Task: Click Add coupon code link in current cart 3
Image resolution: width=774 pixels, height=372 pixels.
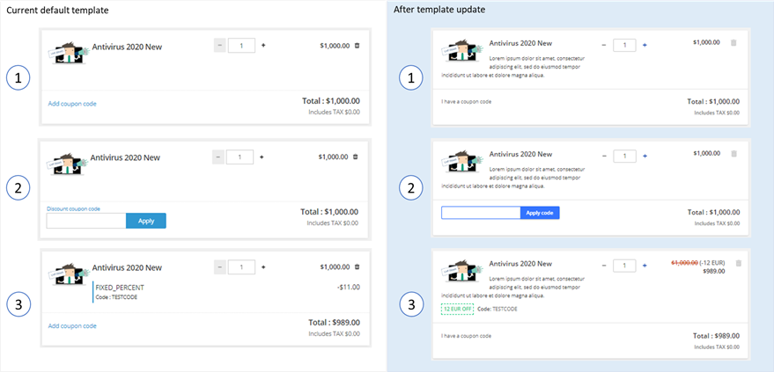Action: click(x=72, y=326)
